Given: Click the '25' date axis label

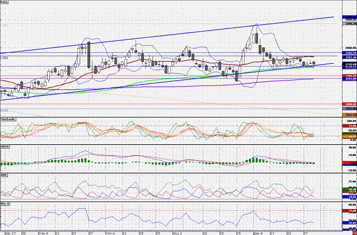Looking at the screenshot, I should tap(158, 233).
